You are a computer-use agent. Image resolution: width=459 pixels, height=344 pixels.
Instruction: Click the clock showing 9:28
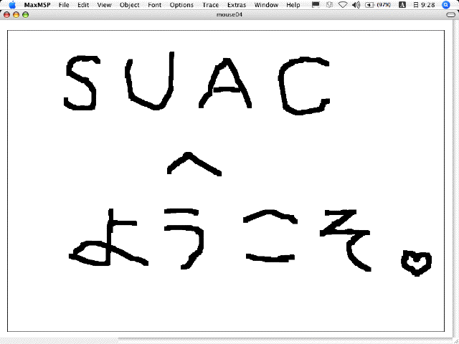[x=424, y=5]
